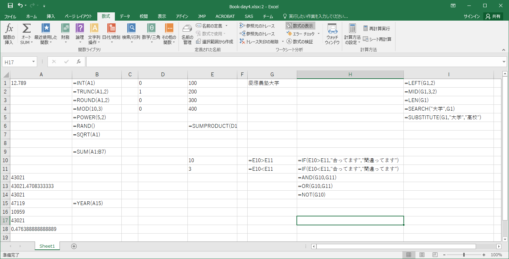Switch to page break preview view
Screen dimensions: 509x259
(x=434, y=255)
